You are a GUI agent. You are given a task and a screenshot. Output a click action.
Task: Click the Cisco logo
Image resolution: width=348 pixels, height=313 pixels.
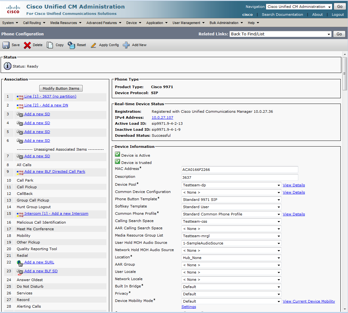tap(13, 9)
